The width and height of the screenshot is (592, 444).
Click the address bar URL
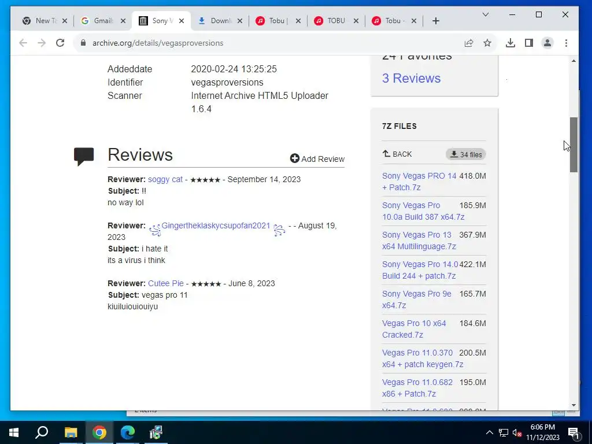[x=158, y=43]
